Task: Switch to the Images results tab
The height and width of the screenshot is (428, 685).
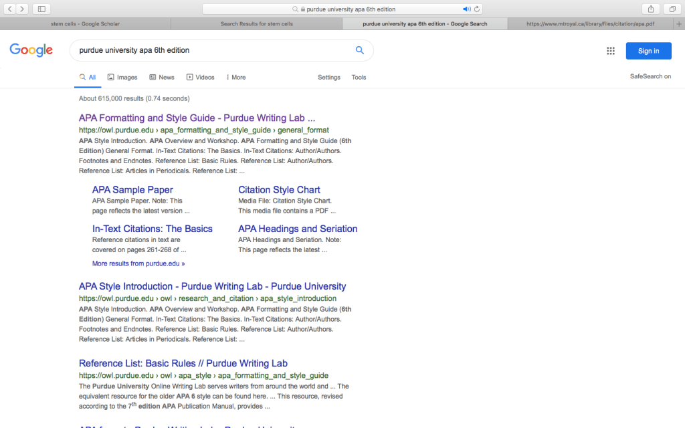Action: tap(122, 78)
